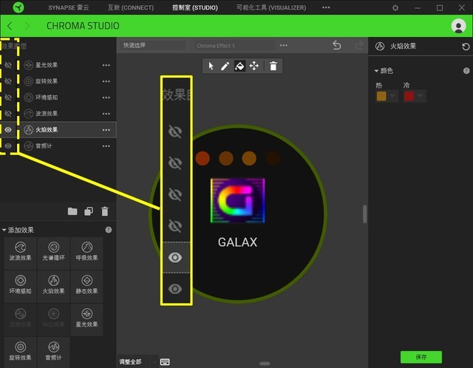The height and width of the screenshot is (368, 473).
Task: Add 旋转效果 from the effects grid
Action: tap(20, 352)
